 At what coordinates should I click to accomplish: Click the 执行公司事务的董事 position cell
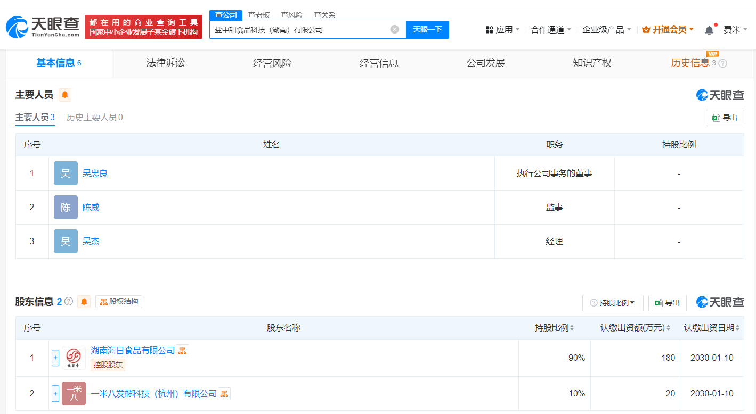point(555,173)
